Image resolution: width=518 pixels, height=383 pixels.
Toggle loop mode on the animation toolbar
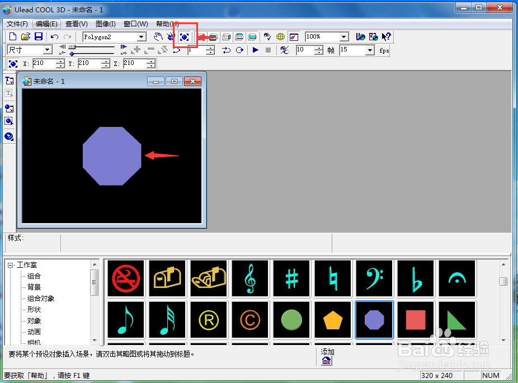pos(239,50)
